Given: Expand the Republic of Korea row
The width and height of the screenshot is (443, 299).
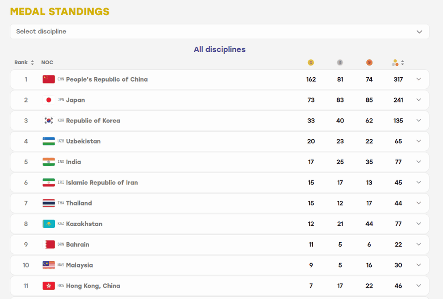Looking at the screenshot, I should coord(419,121).
